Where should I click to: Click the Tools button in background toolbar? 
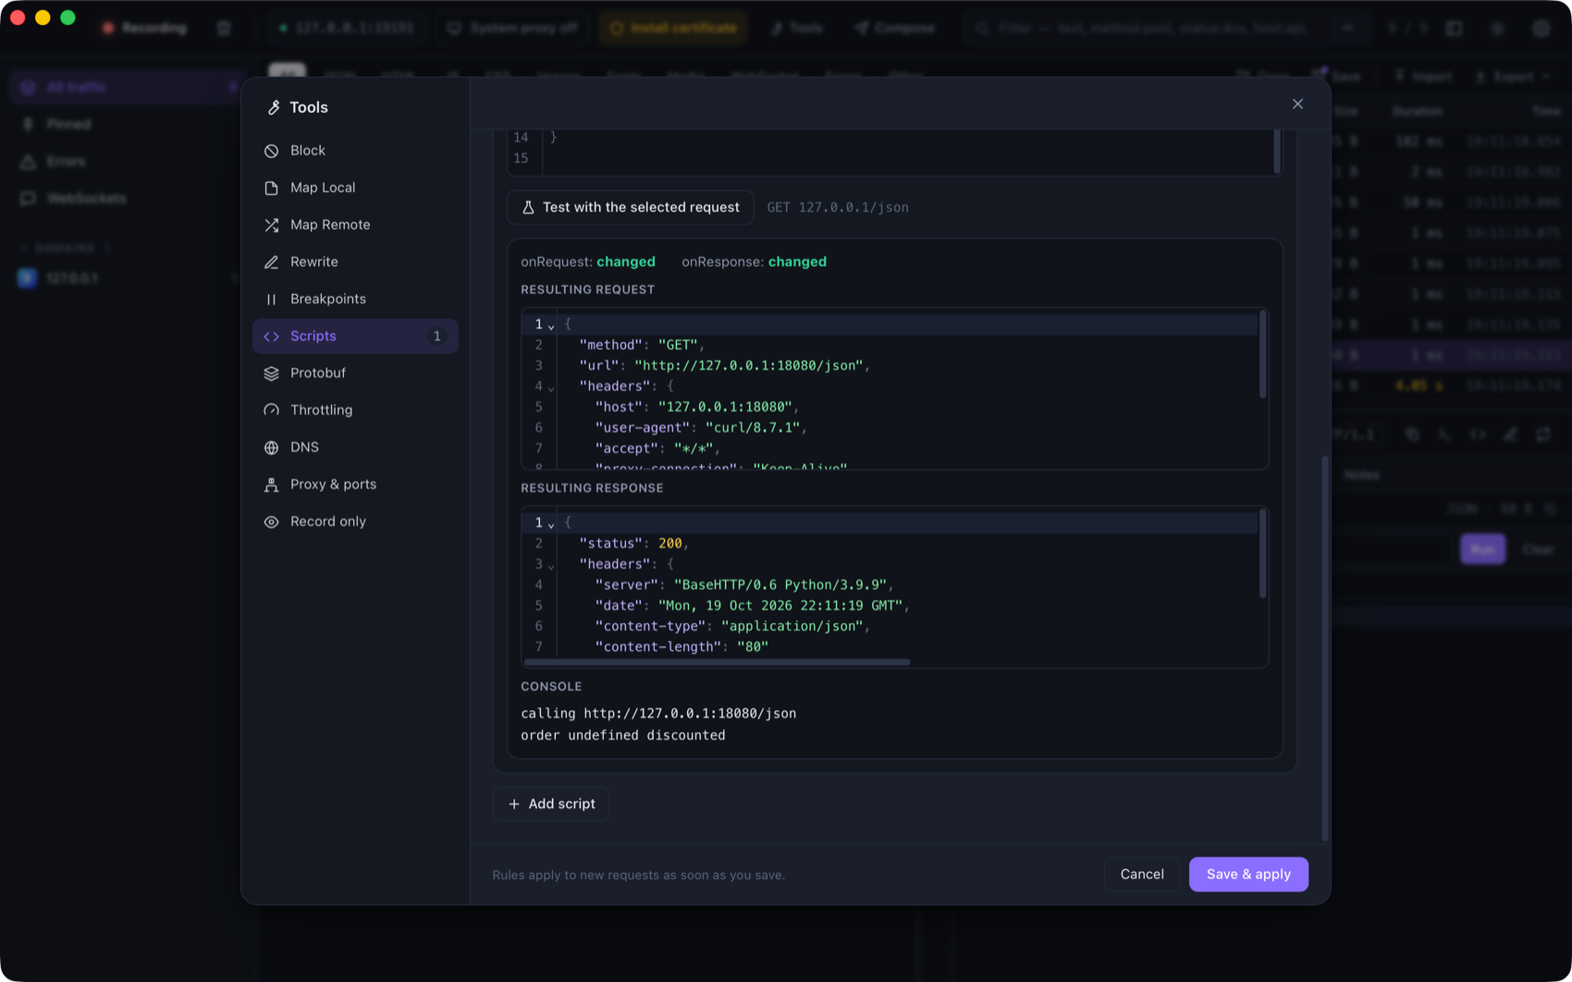[x=796, y=28]
